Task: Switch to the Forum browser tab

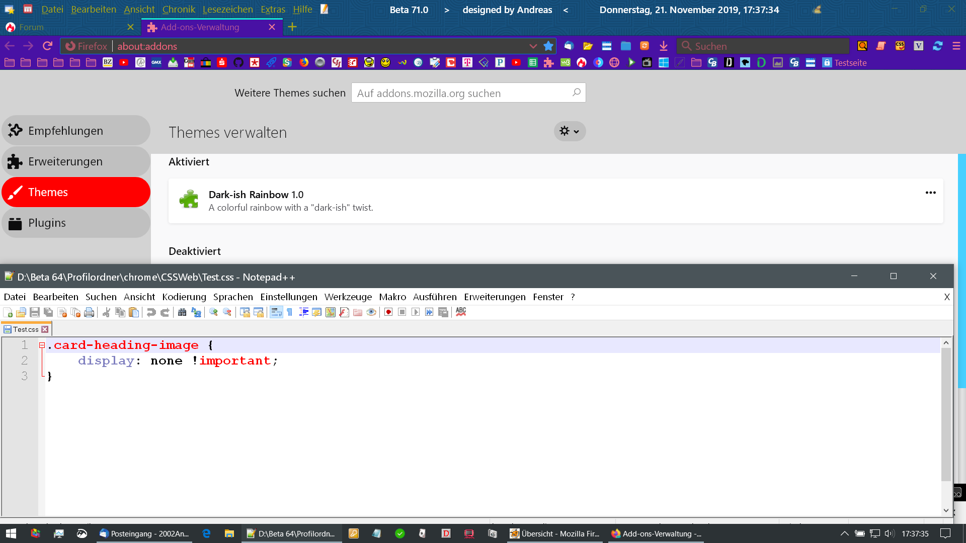Action: tap(32, 27)
